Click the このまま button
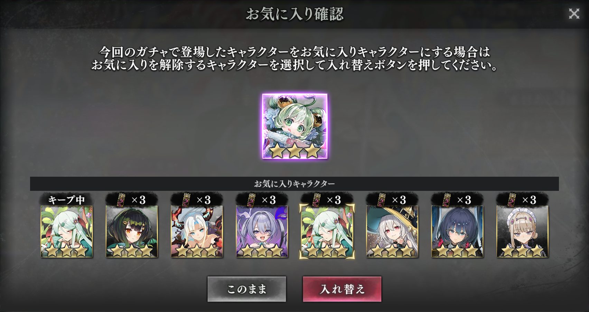This screenshot has height=312, width=589. coord(247,289)
